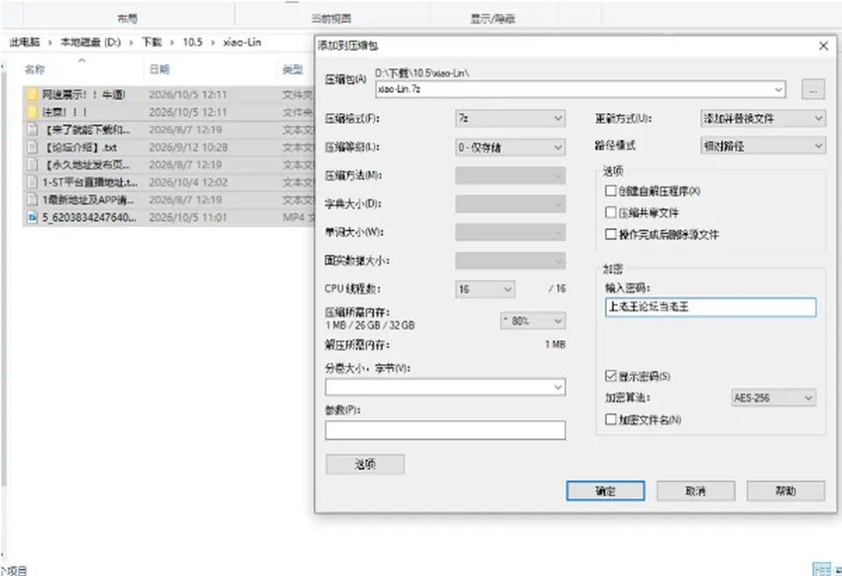
Task: Click the MP4 file icon 5_6203834247640
Action: point(32,217)
